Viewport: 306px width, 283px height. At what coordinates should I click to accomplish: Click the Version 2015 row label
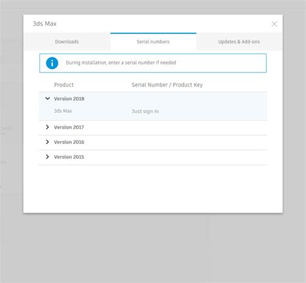69,157
